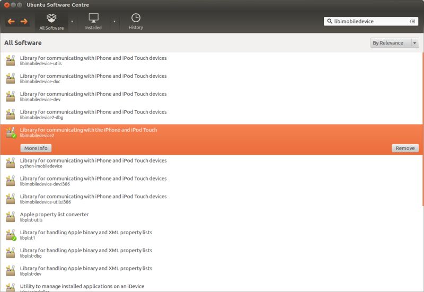The width and height of the screenshot is (424, 292).
Task: Select the libplist-dev row title
Action: [x=86, y=269]
